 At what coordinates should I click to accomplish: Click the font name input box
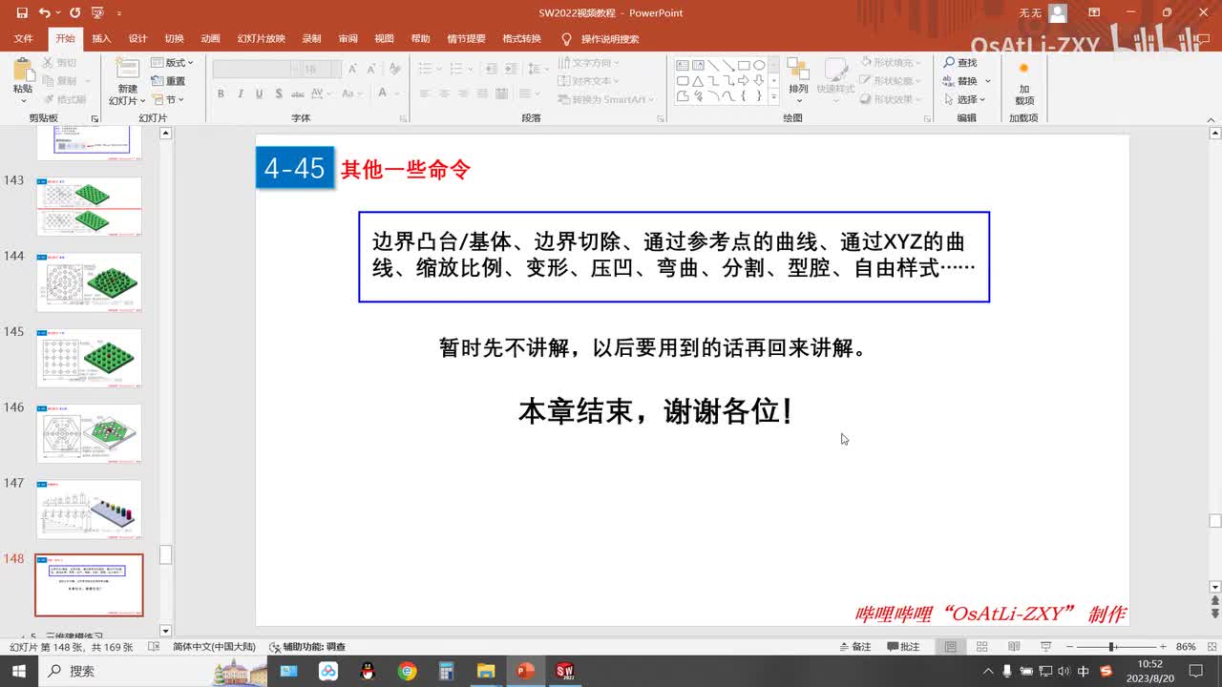(x=256, y=70)
